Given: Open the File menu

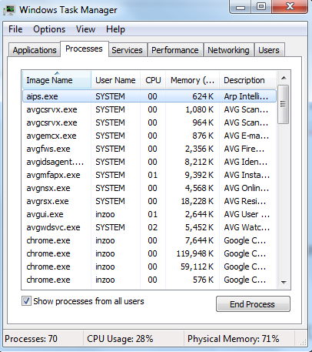Looking at the screenshot, I should coord(15,29).
